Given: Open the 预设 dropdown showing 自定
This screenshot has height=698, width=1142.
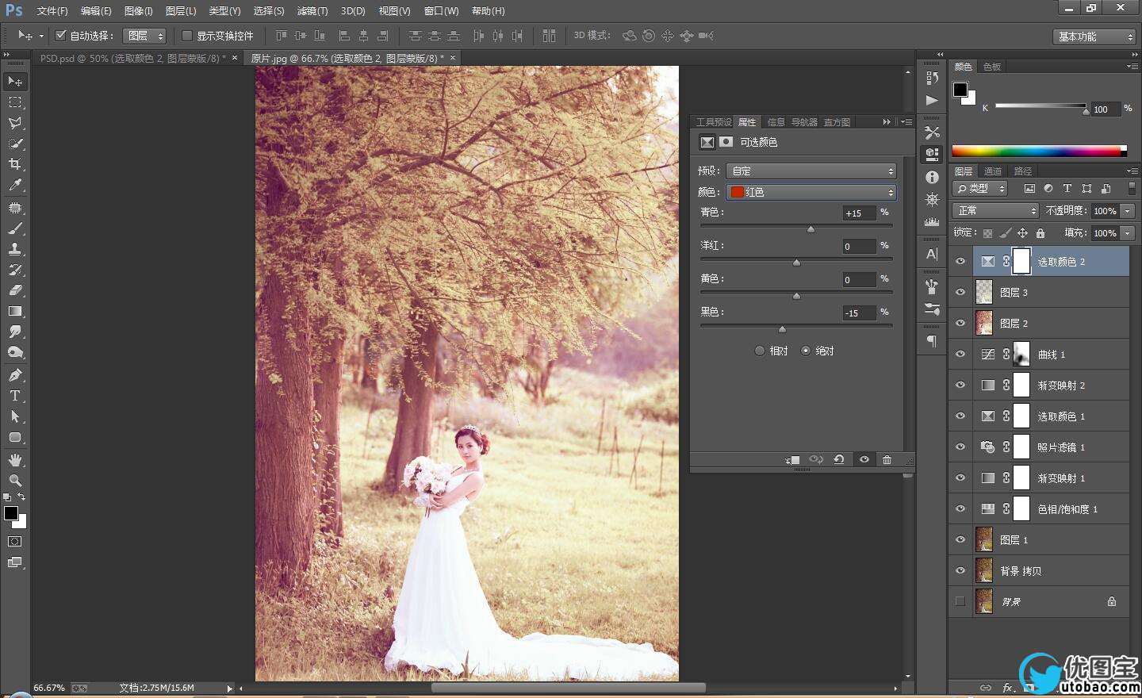Looking at the screenshot, I should coord(811,171).
